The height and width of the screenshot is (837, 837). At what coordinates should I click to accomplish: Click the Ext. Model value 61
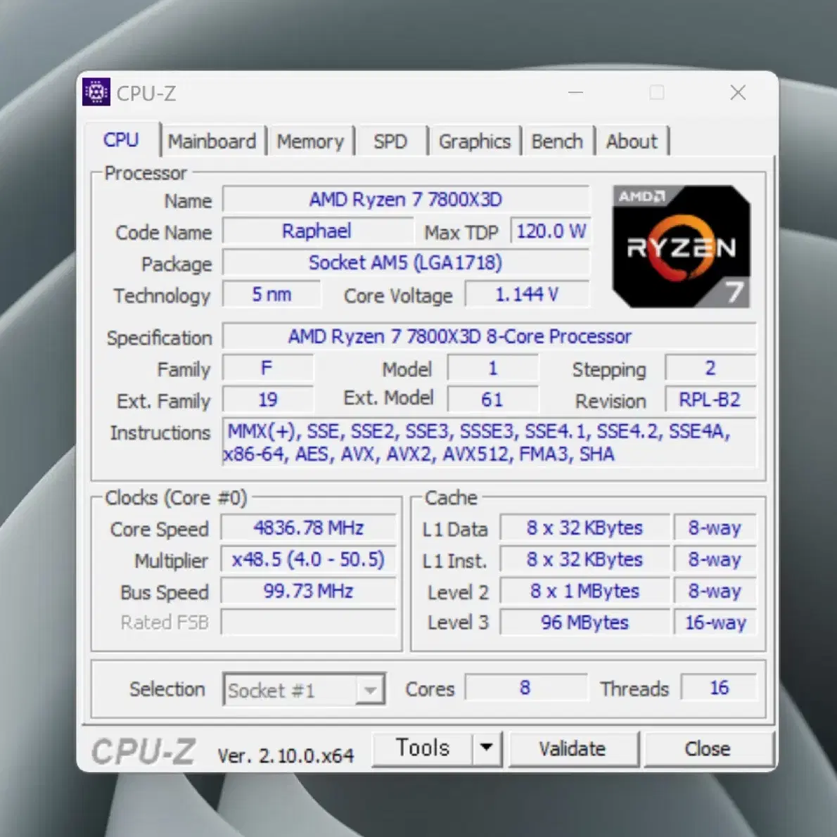[x=492, y=400]
